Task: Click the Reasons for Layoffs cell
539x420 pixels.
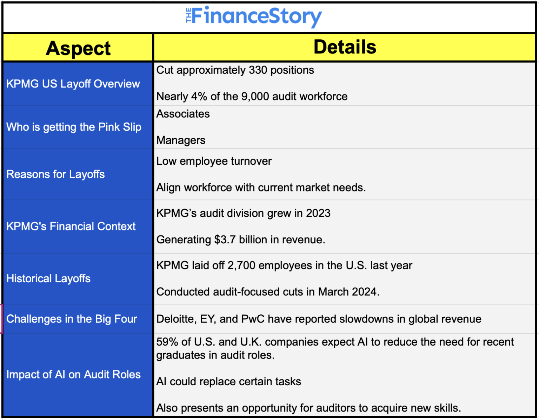Action: [55, 174]
